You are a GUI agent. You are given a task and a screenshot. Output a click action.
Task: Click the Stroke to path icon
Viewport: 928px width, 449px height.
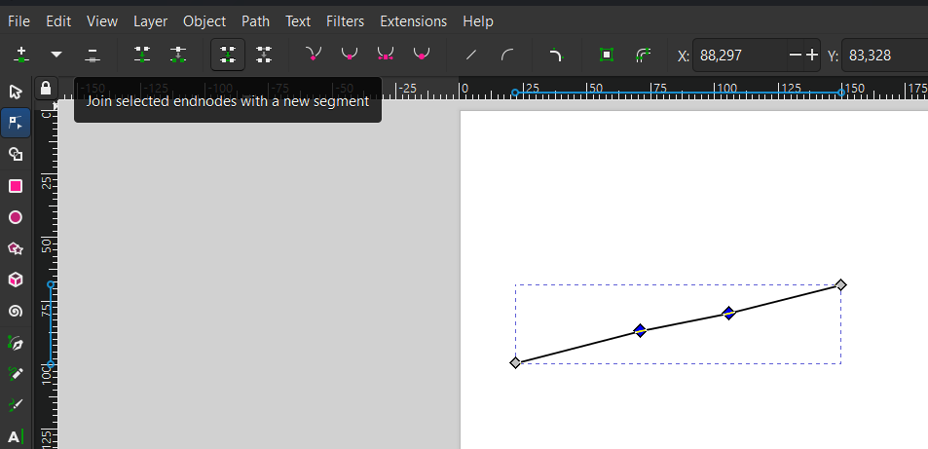pyautogui.click(x=643, y=56)
